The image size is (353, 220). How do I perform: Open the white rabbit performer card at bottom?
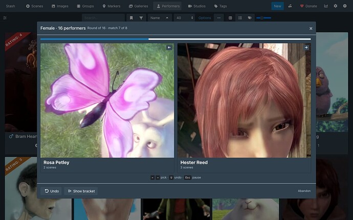click(x=246, y=209)
